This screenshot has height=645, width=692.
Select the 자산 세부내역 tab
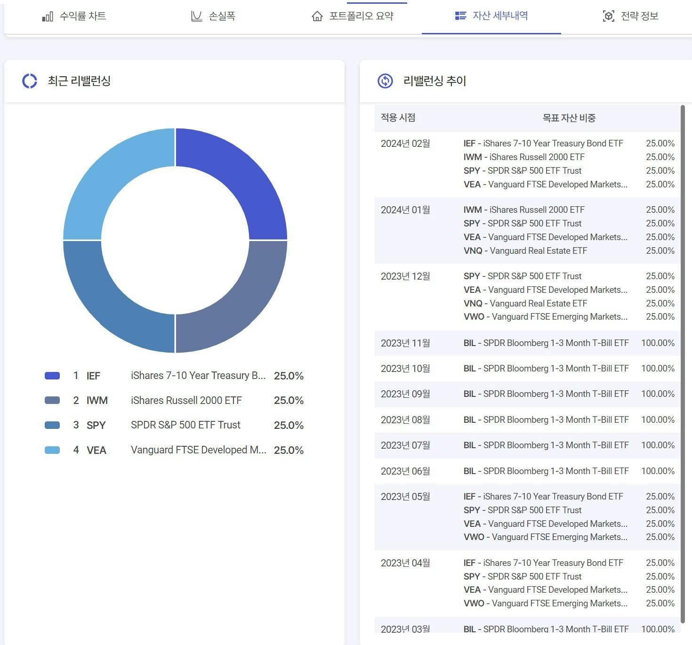point(491,16)
